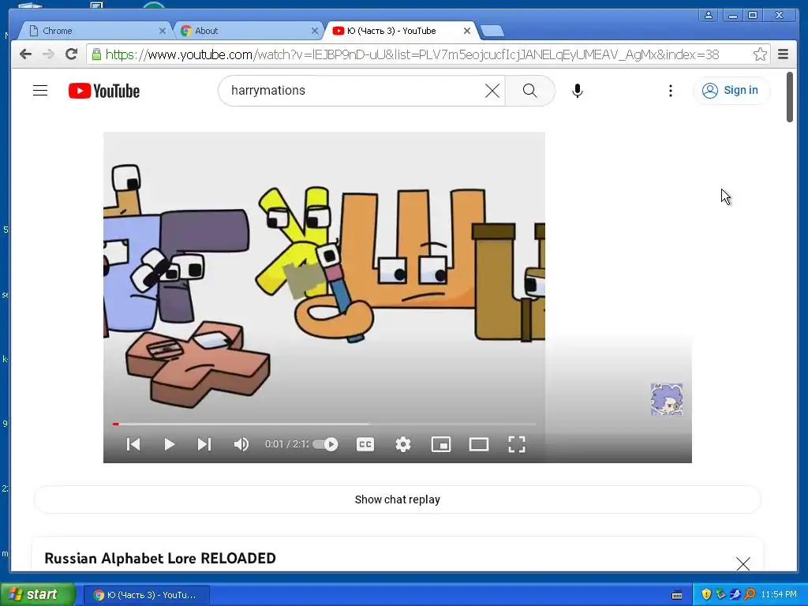Click the blue-and-yellow system tray icon
Screen dimensions: 808x606
[x=735, y=595]
